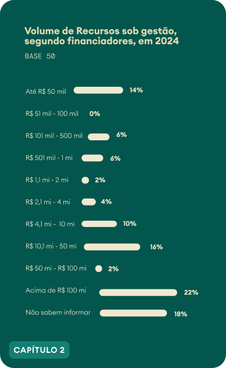Select the 16% value label
The image size is (226, 368).
click(156, 247)
